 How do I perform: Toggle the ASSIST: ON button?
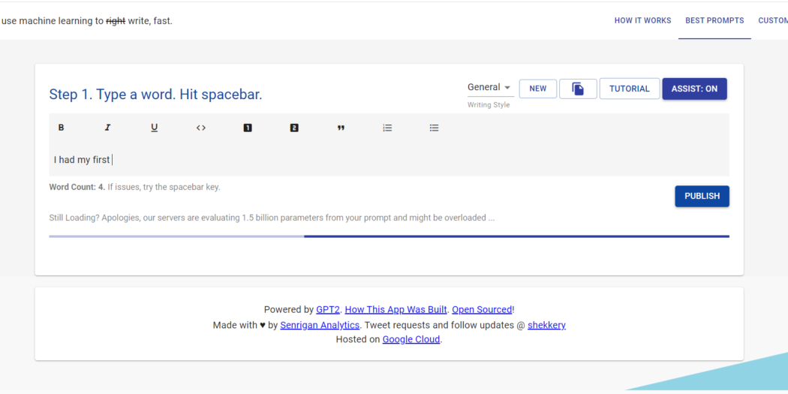694,89
